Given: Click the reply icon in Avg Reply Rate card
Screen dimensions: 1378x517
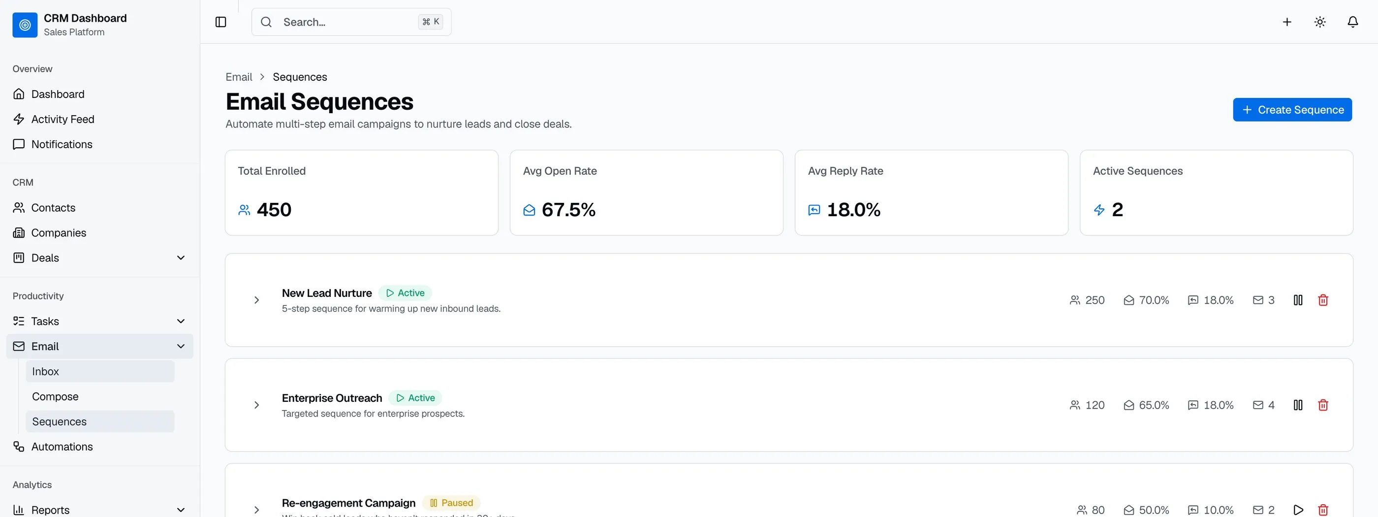Looking at the screenshot, I should coord(814,210).
